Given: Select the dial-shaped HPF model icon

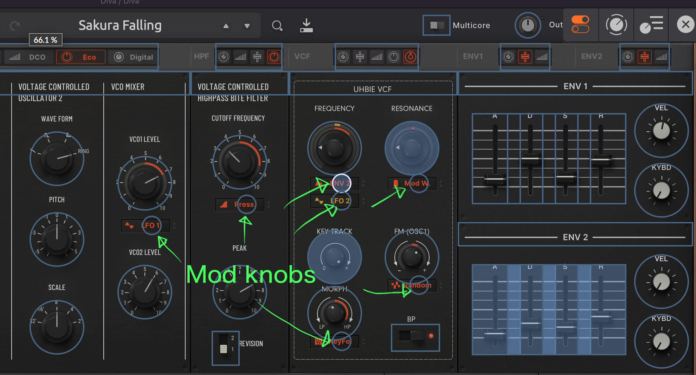Looking at the screenshot, I should point(224,57).
